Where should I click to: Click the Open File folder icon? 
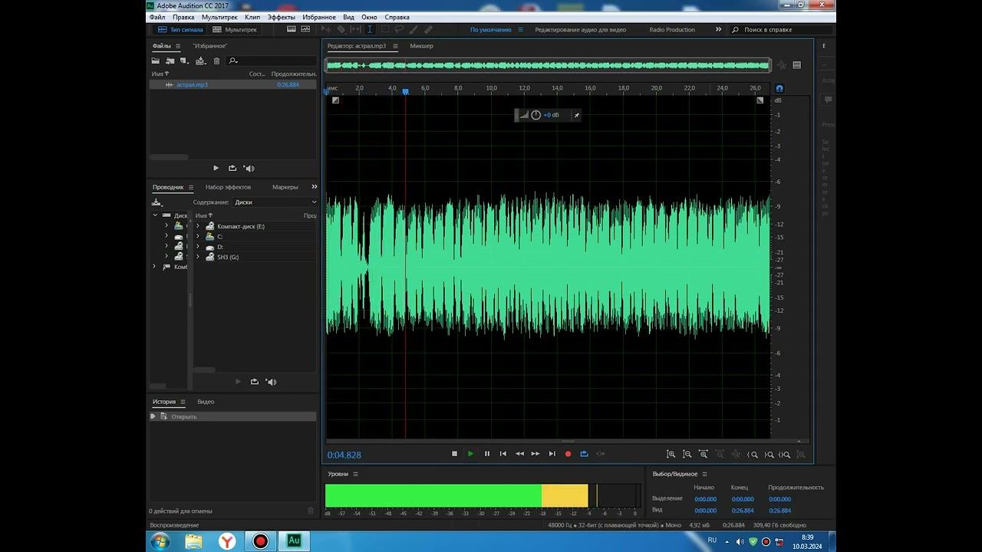[x=156, y=61]
